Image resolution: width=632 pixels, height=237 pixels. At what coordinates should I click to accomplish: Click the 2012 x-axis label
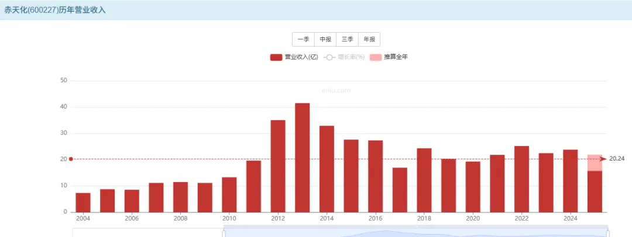click(278, 218)
